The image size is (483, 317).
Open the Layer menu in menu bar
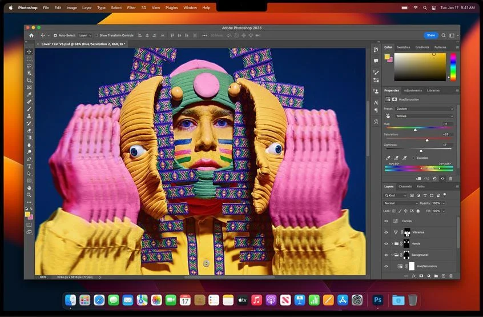[87, 7]
